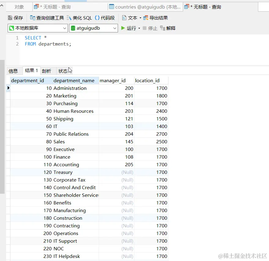Select the Marketing cell
Viewport: 269px width, 261px height.
coord(76,96)
